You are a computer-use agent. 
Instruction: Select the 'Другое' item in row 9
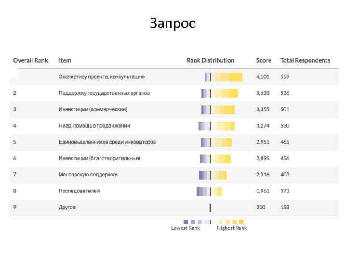click(67, 208)
